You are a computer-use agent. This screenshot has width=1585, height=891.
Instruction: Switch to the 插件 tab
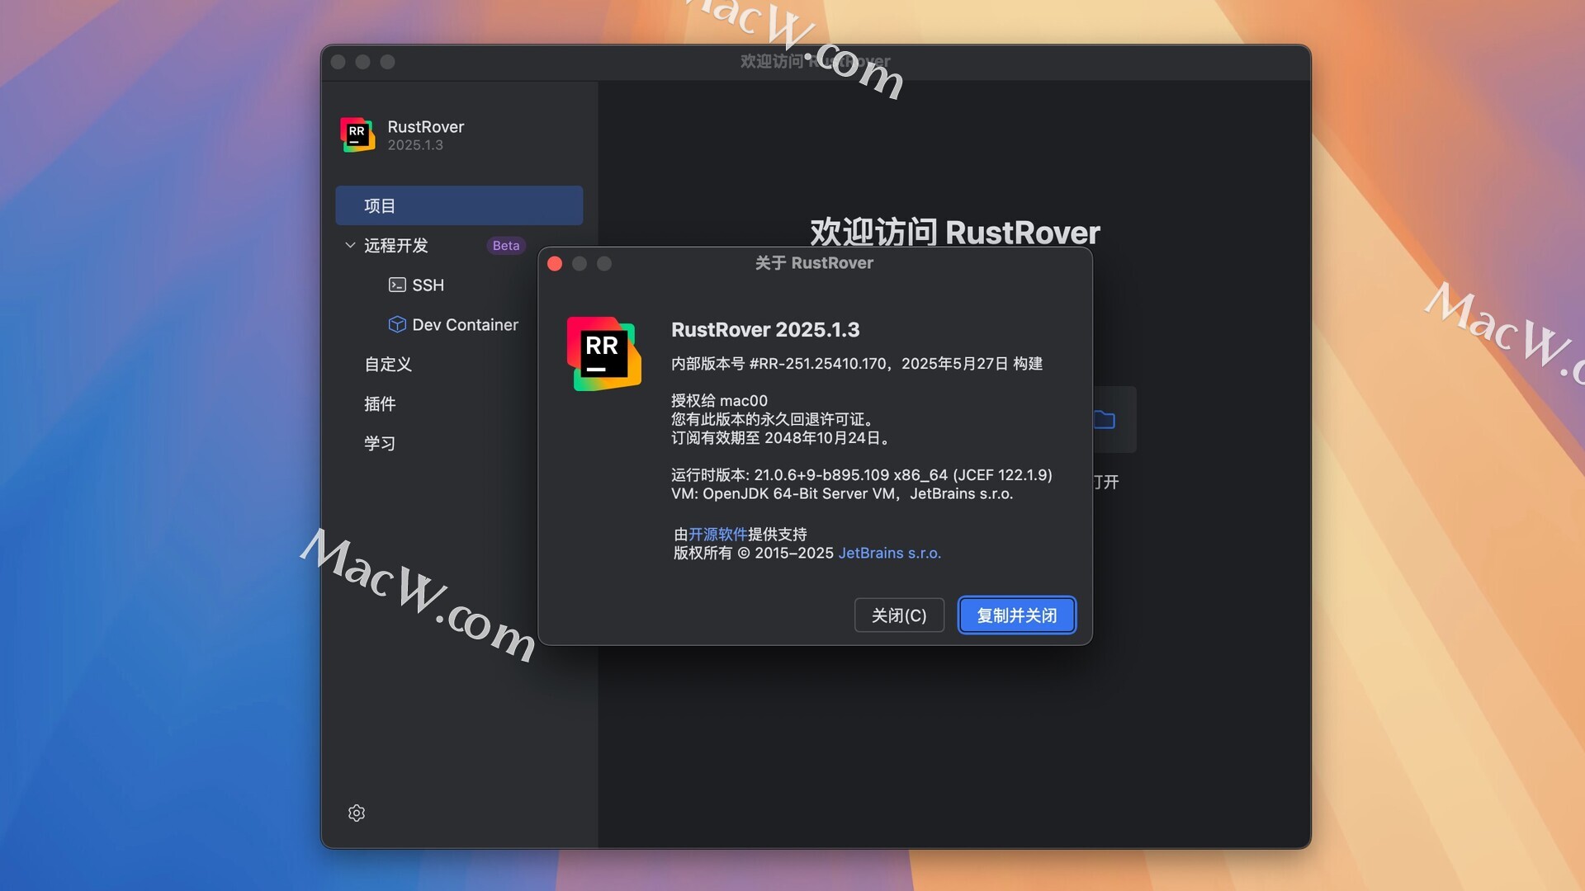[380, 403]
